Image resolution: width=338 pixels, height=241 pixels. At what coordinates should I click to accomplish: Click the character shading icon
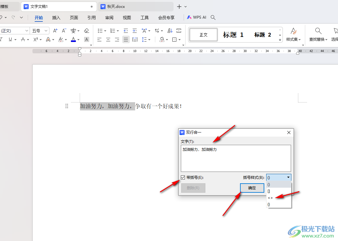point(87,39)
